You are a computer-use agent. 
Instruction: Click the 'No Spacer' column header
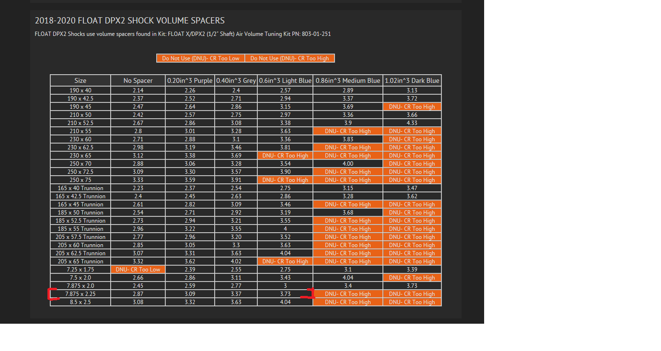pos(138,80)
